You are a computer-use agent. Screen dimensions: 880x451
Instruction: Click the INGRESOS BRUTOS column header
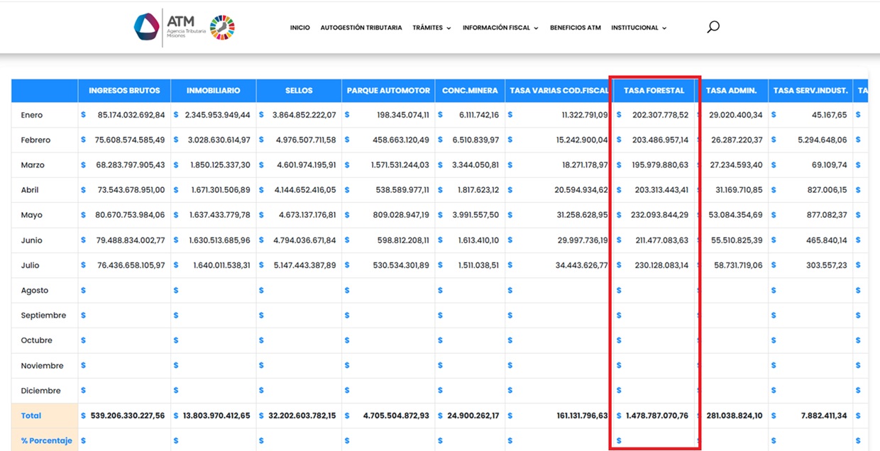[x=124, y=91]
